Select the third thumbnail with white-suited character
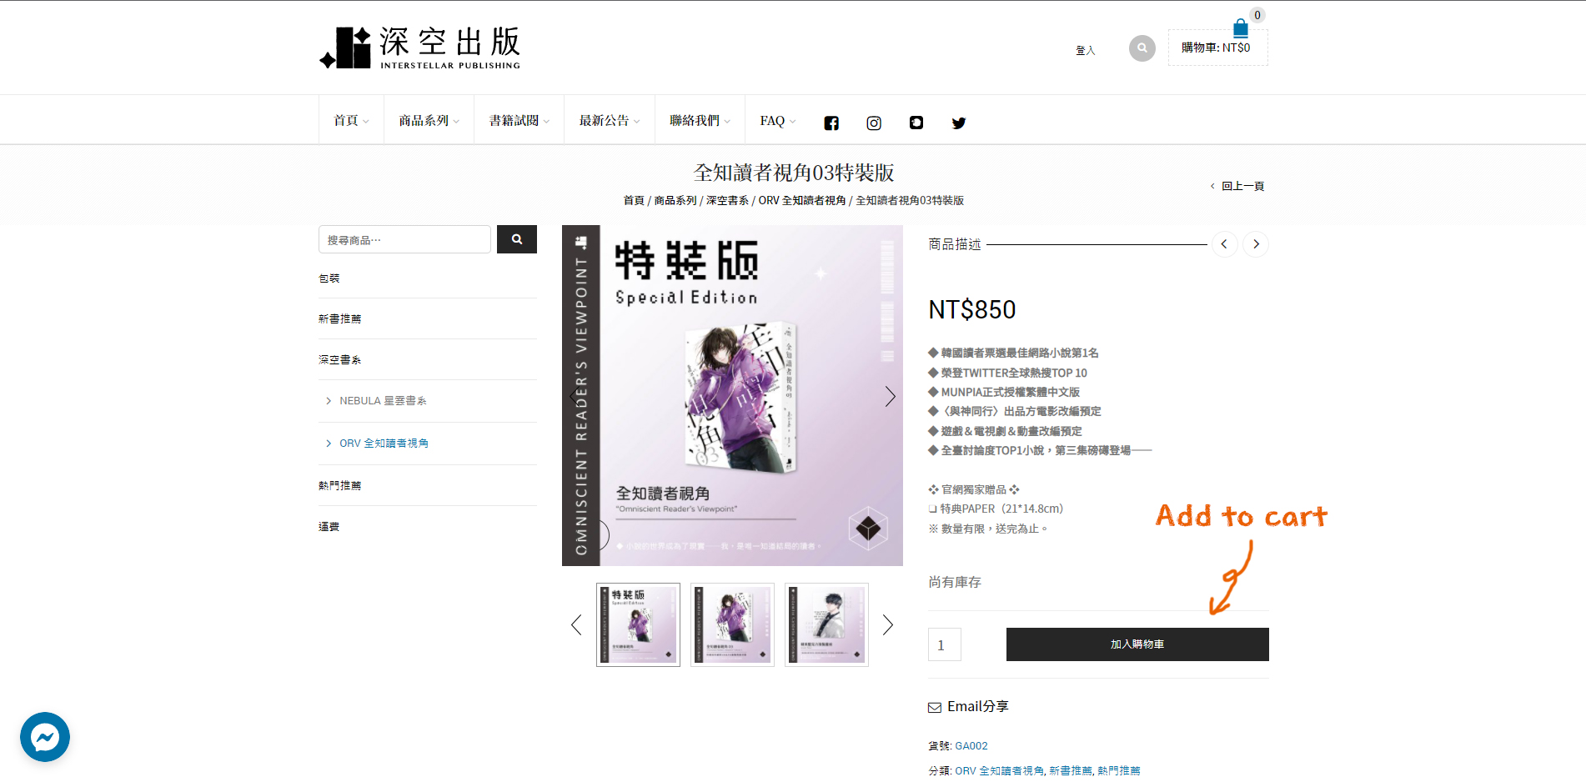The image size is (1586, 782). 826,624
